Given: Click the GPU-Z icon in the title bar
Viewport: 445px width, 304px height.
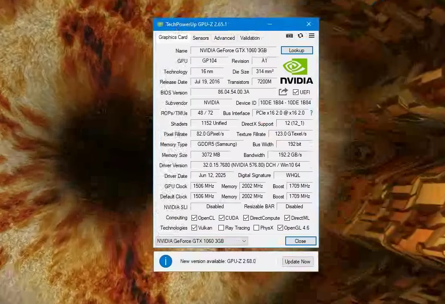Looking at the screenshot, I should click(x=160, y=24).
